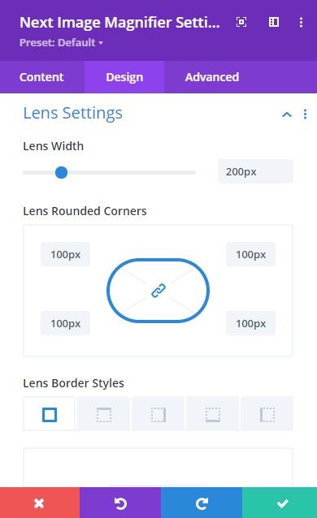Select the top border style icon
This screenshot has width=317, height=518.
[104, 414]
